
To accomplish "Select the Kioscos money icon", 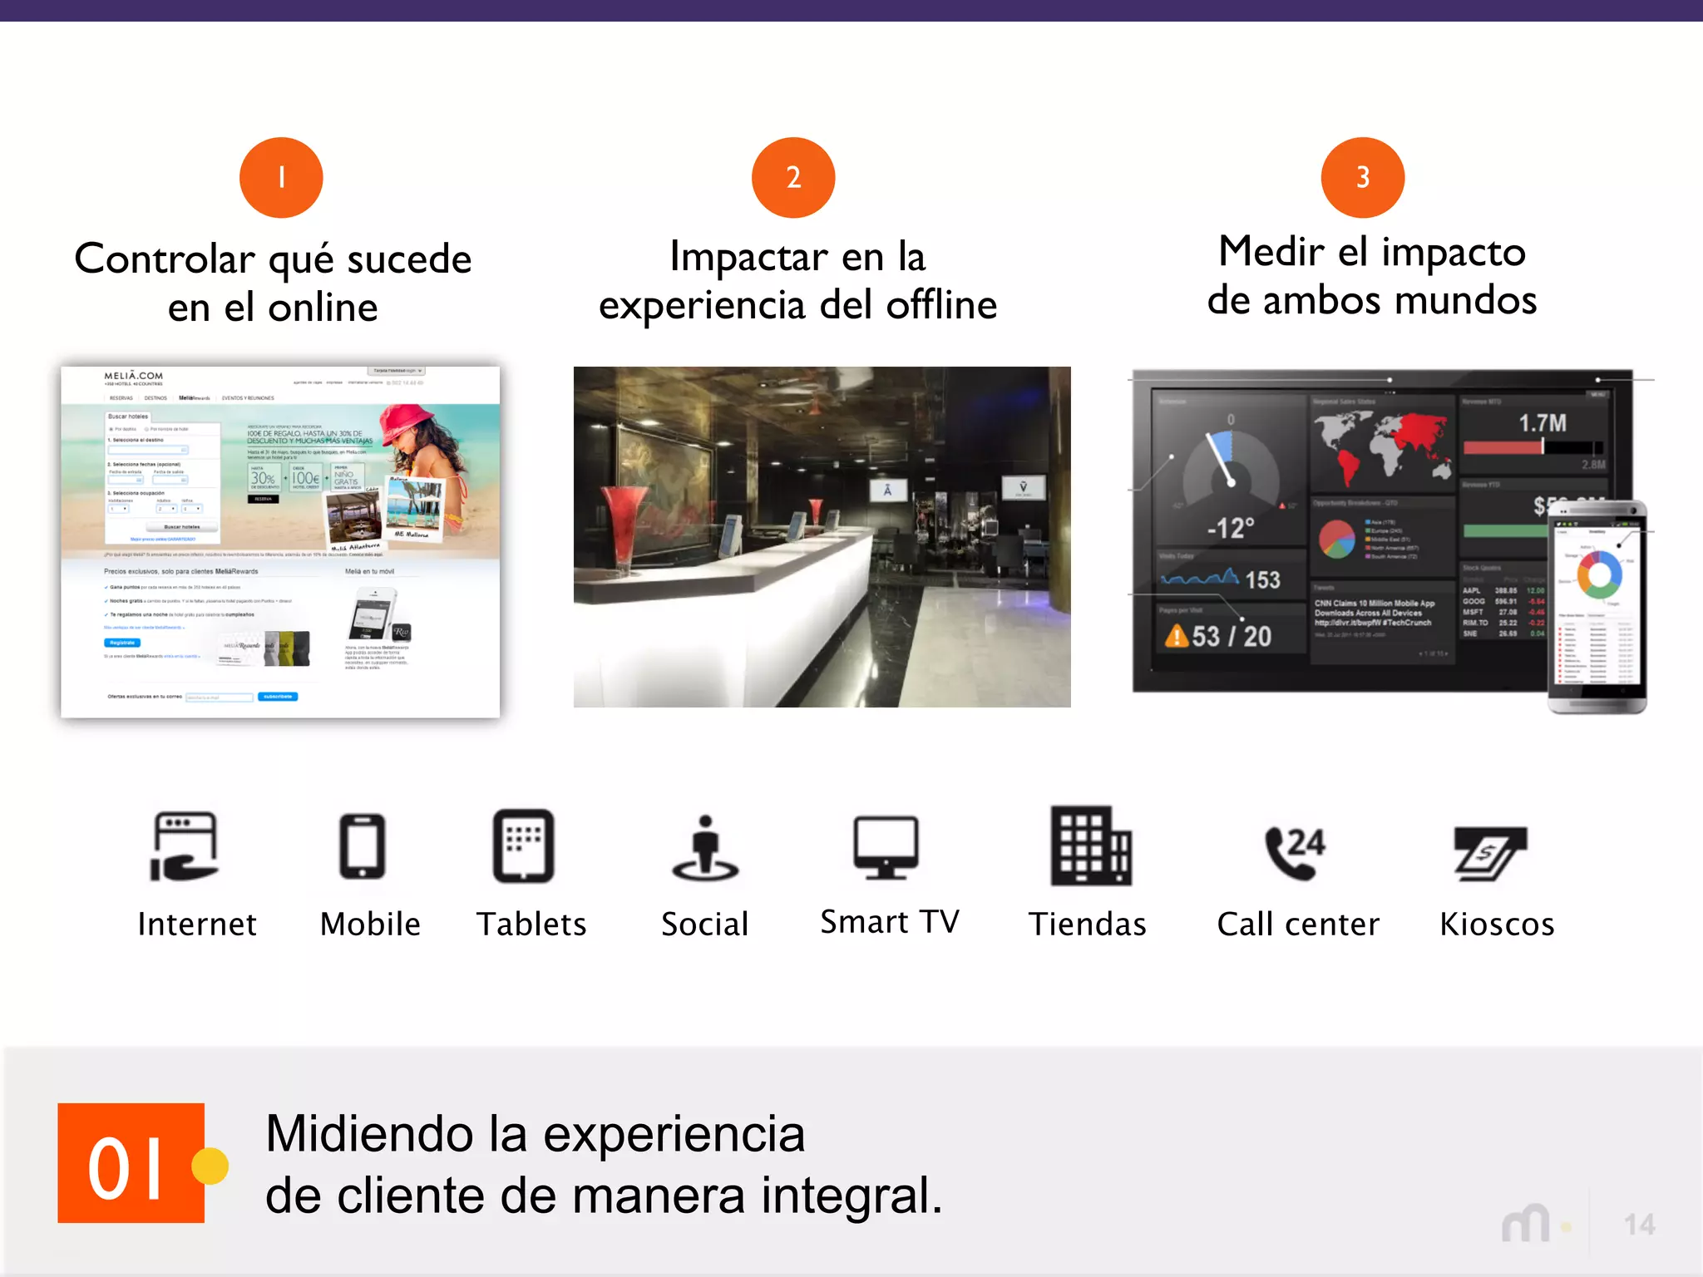I will pos(1490,854).
